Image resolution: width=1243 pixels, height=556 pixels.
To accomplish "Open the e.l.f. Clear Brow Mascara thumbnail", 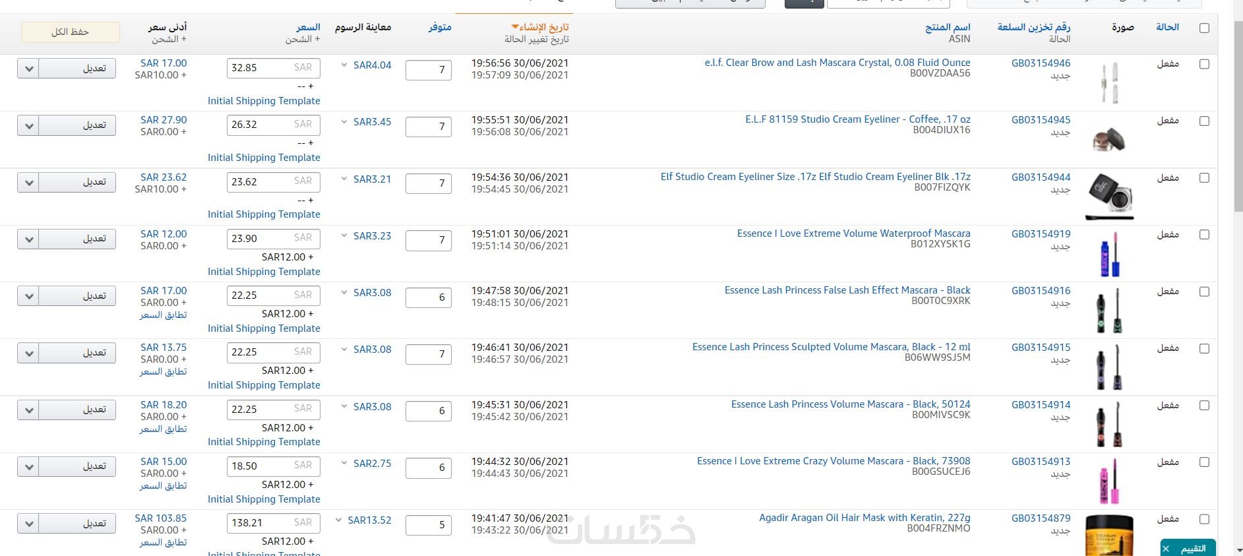I will tap(1109, 82).
